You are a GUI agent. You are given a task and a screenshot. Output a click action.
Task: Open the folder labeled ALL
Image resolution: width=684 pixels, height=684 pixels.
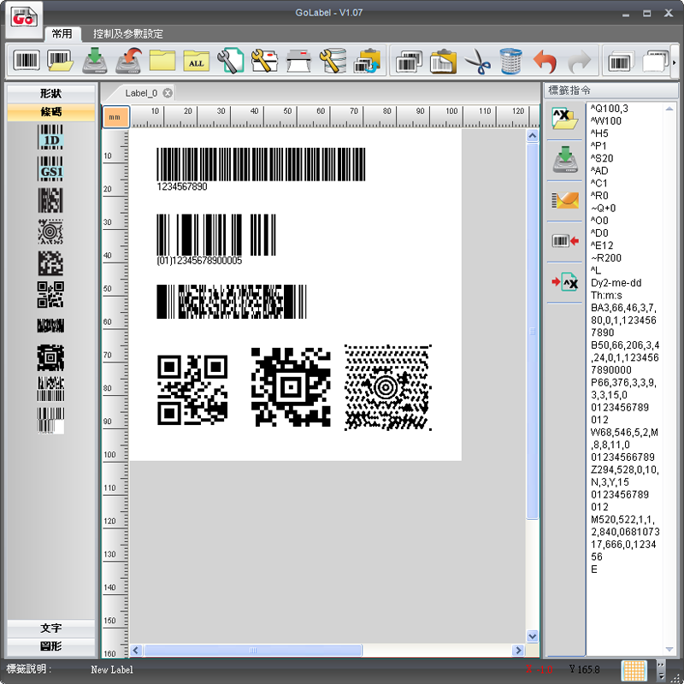pyautogui.click(x=196, y=62)
